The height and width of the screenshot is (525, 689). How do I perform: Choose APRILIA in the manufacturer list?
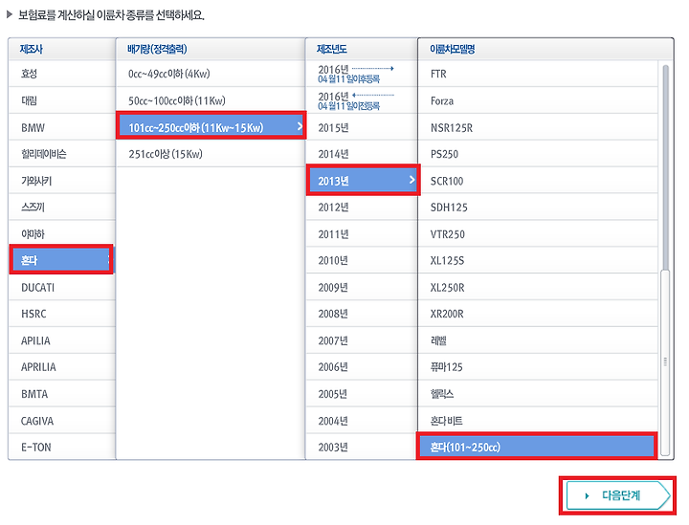click(x=62, y=367)
